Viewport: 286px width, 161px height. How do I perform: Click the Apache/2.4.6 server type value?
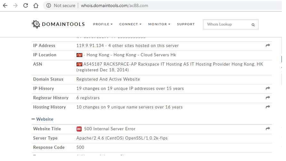click(x=122, y=138)
